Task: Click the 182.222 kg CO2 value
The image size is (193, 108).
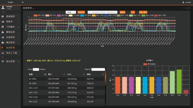Action: point(72,97)
